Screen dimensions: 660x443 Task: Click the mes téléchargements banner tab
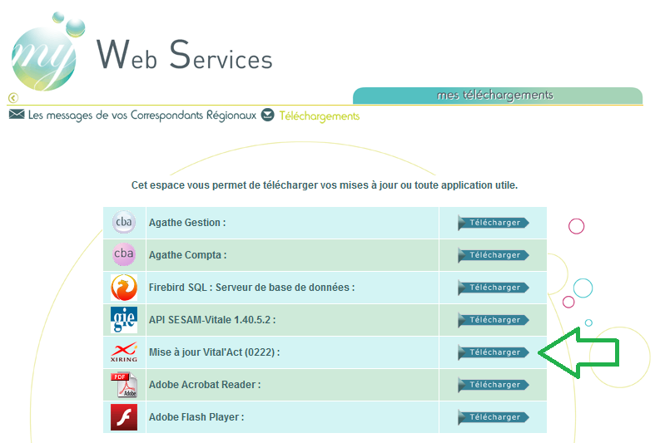498,96
